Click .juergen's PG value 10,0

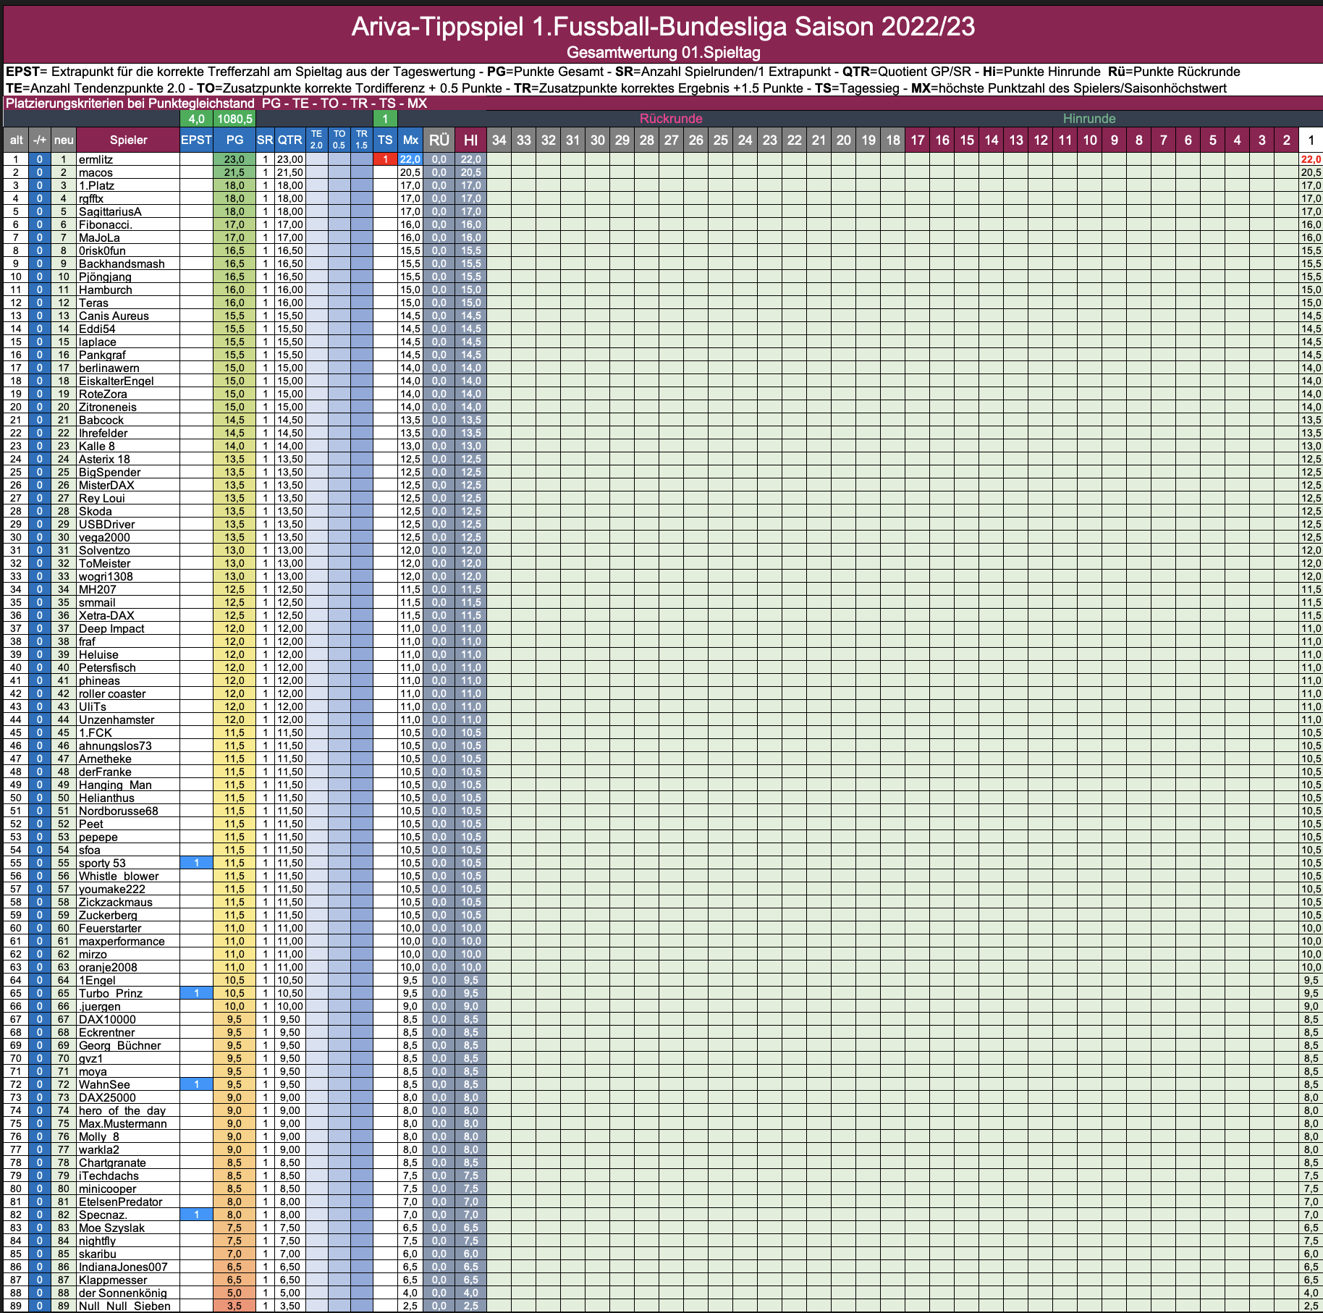(x=234, y=1006)
